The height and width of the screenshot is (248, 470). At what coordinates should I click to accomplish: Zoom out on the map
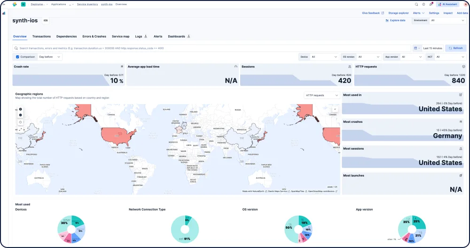(20, 115)
